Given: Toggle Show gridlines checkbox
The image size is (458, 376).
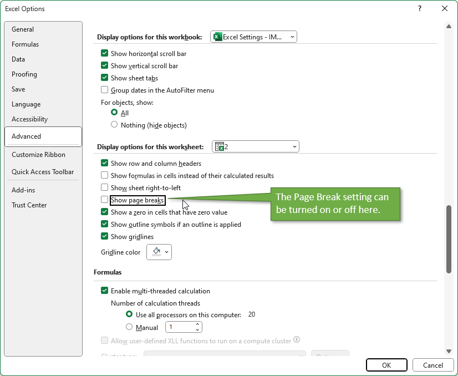Looking at the screenshot, I should tap(104, 237).
